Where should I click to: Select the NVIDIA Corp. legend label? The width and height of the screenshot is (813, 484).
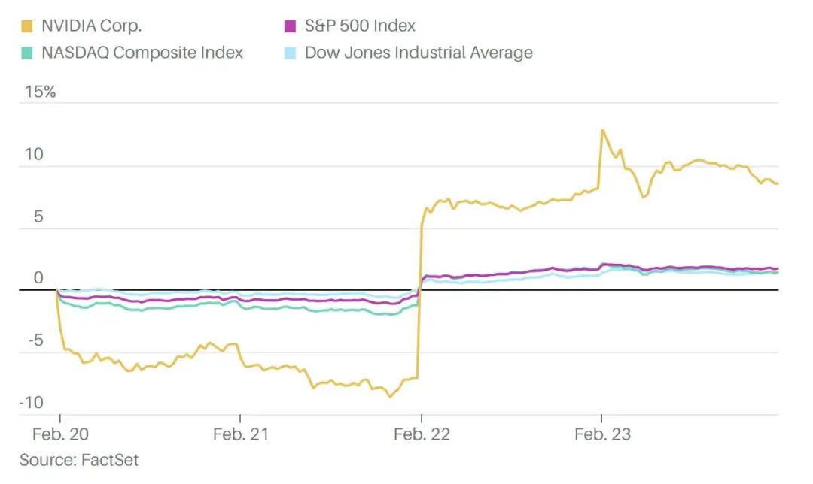(x=91, y=26)
